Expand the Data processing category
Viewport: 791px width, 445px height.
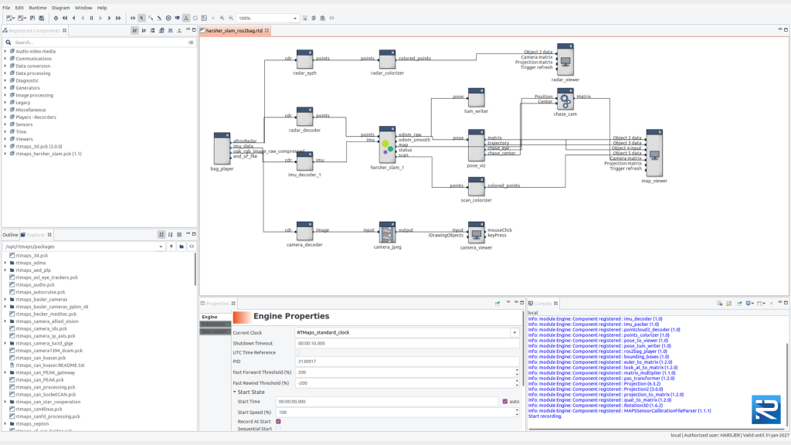click(x=5, y=73)
